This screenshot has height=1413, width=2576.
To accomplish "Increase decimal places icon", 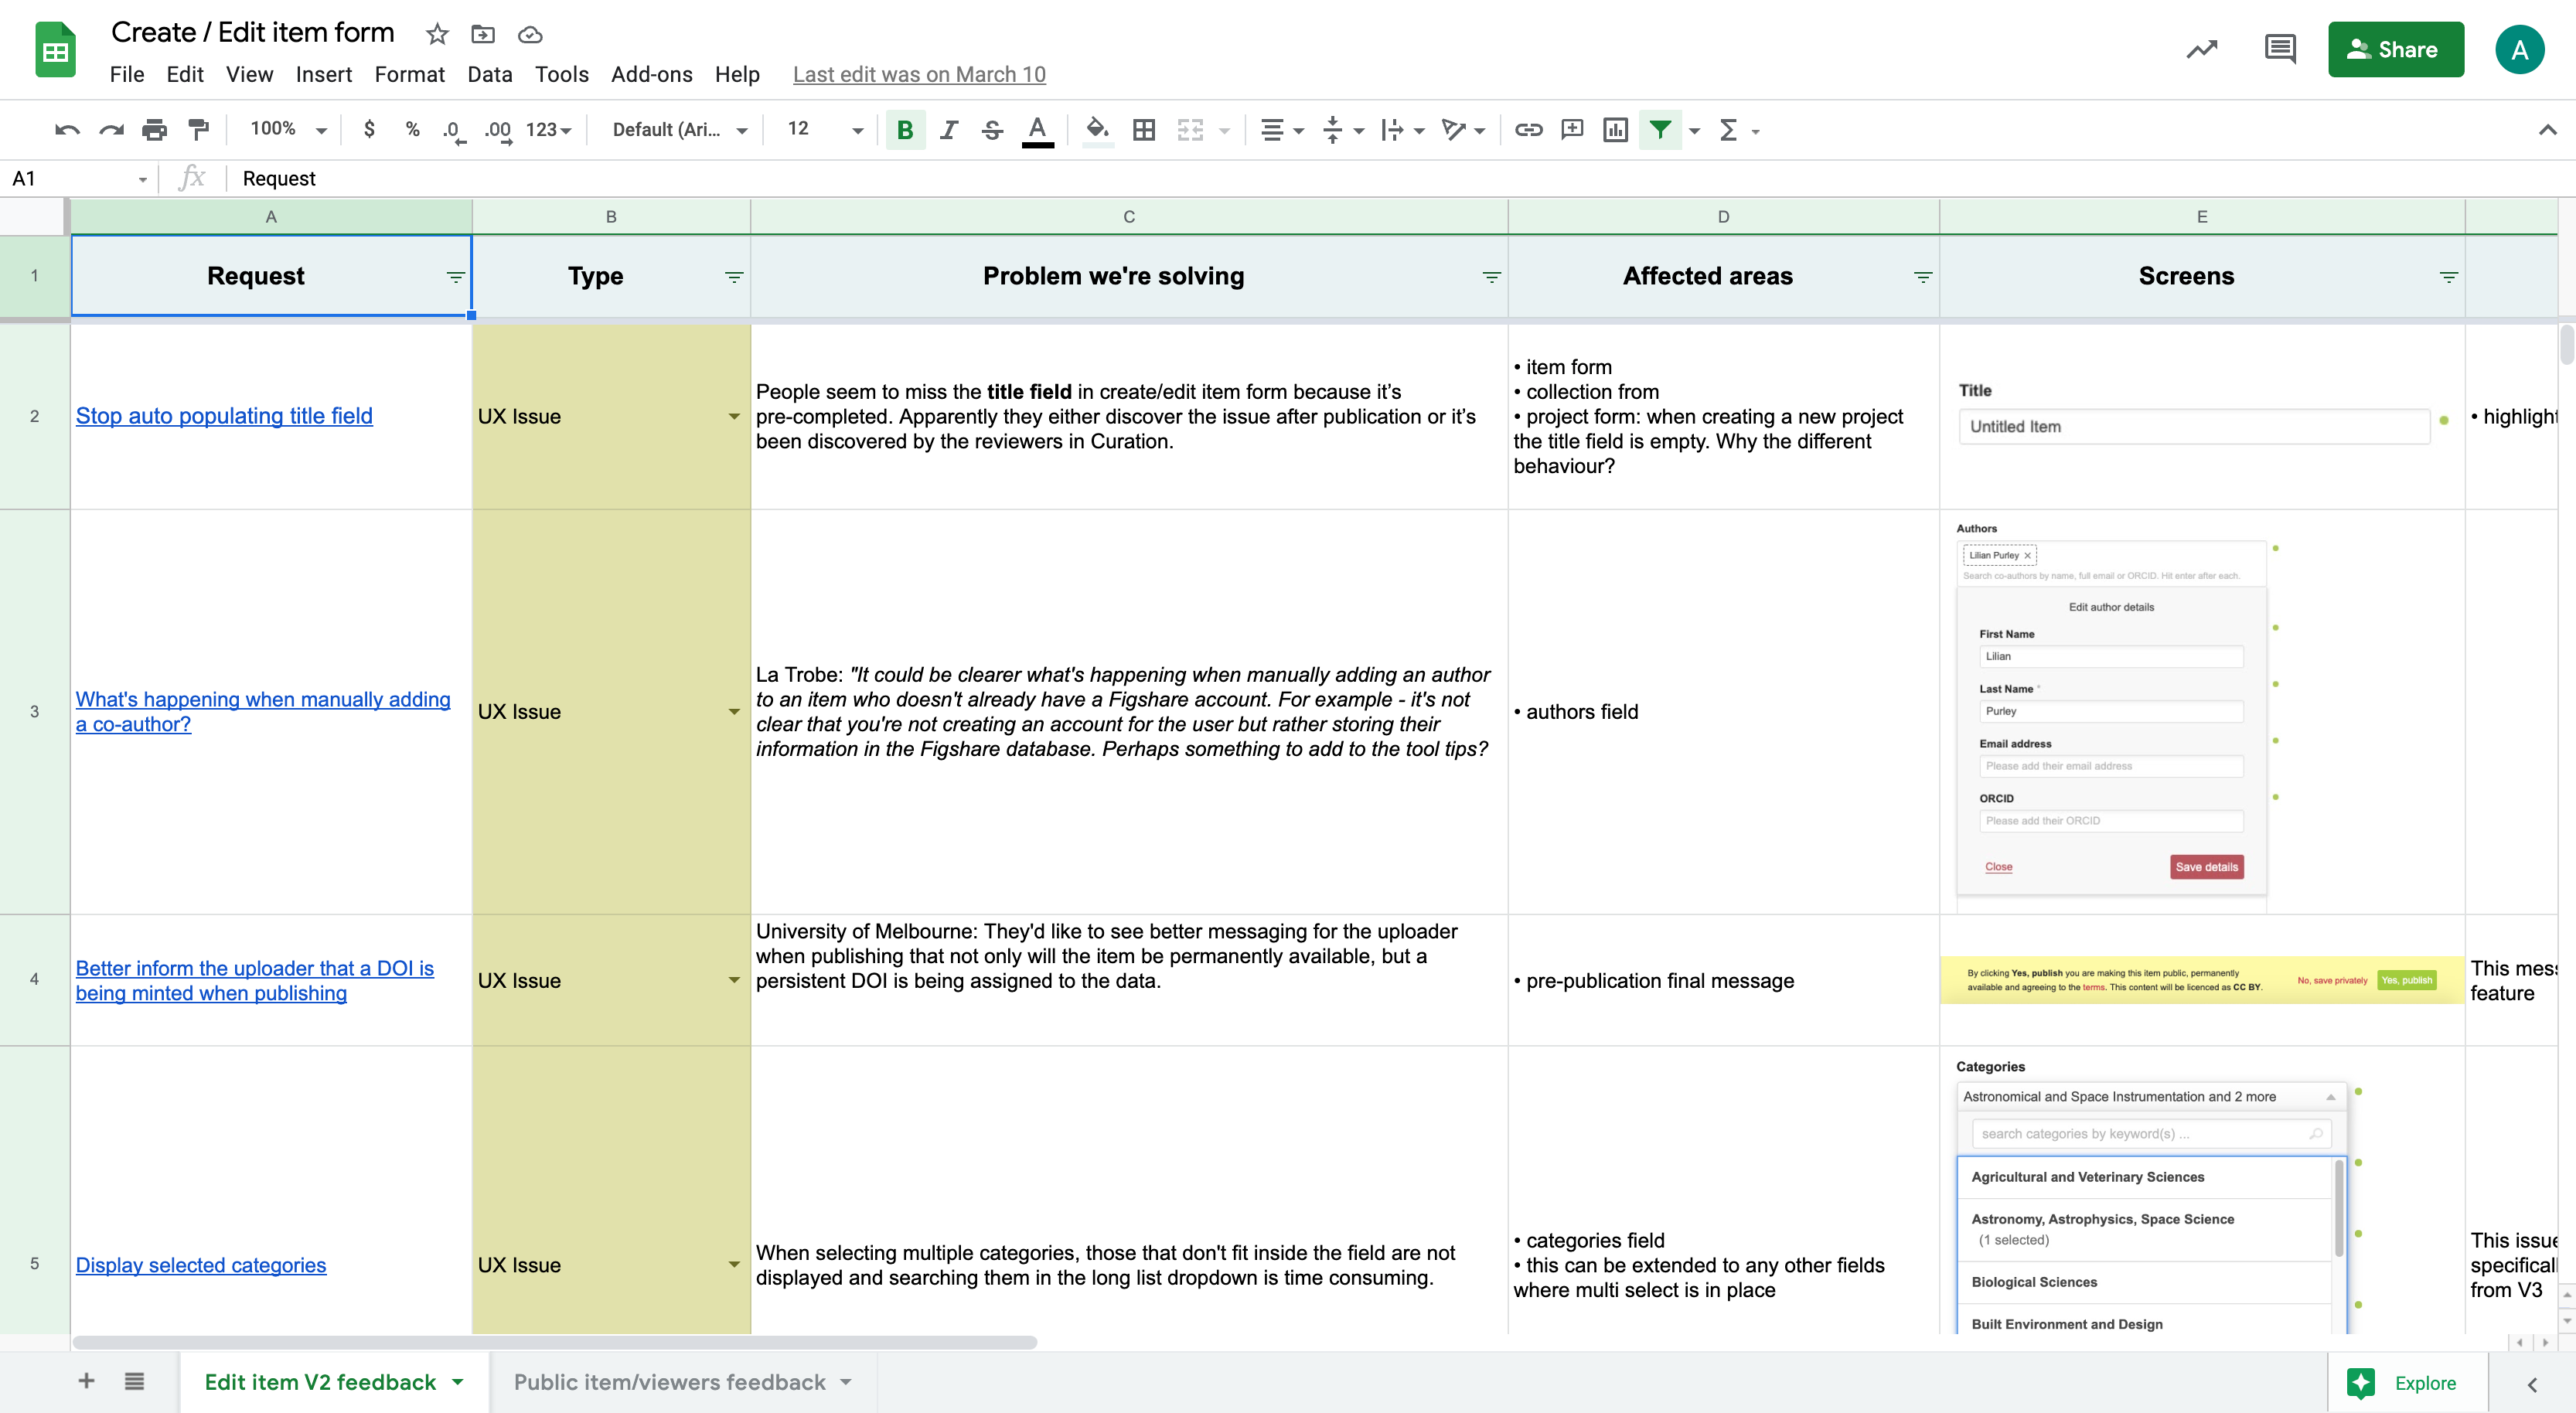I will (x=498, y=130).
